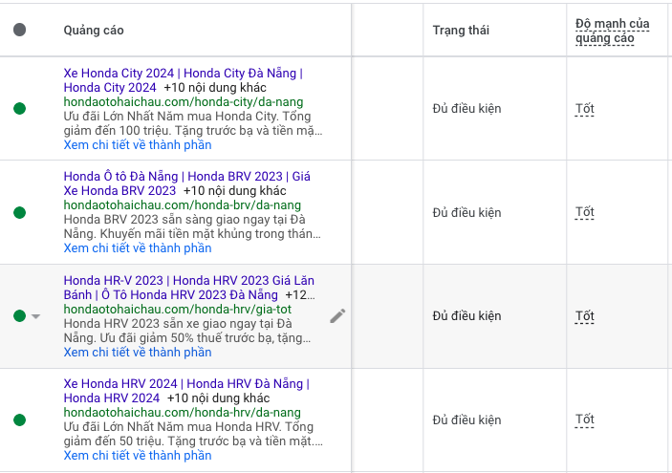Click green status dot for Honda BRV 2023 ad
672x473 pixels.
(x=20, y=212)
